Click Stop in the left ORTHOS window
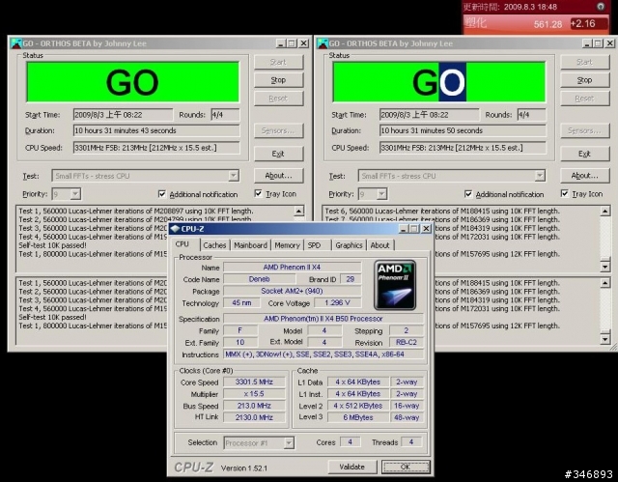The height and width of the screenshot is (482, 618). click(x=279, y=80)
